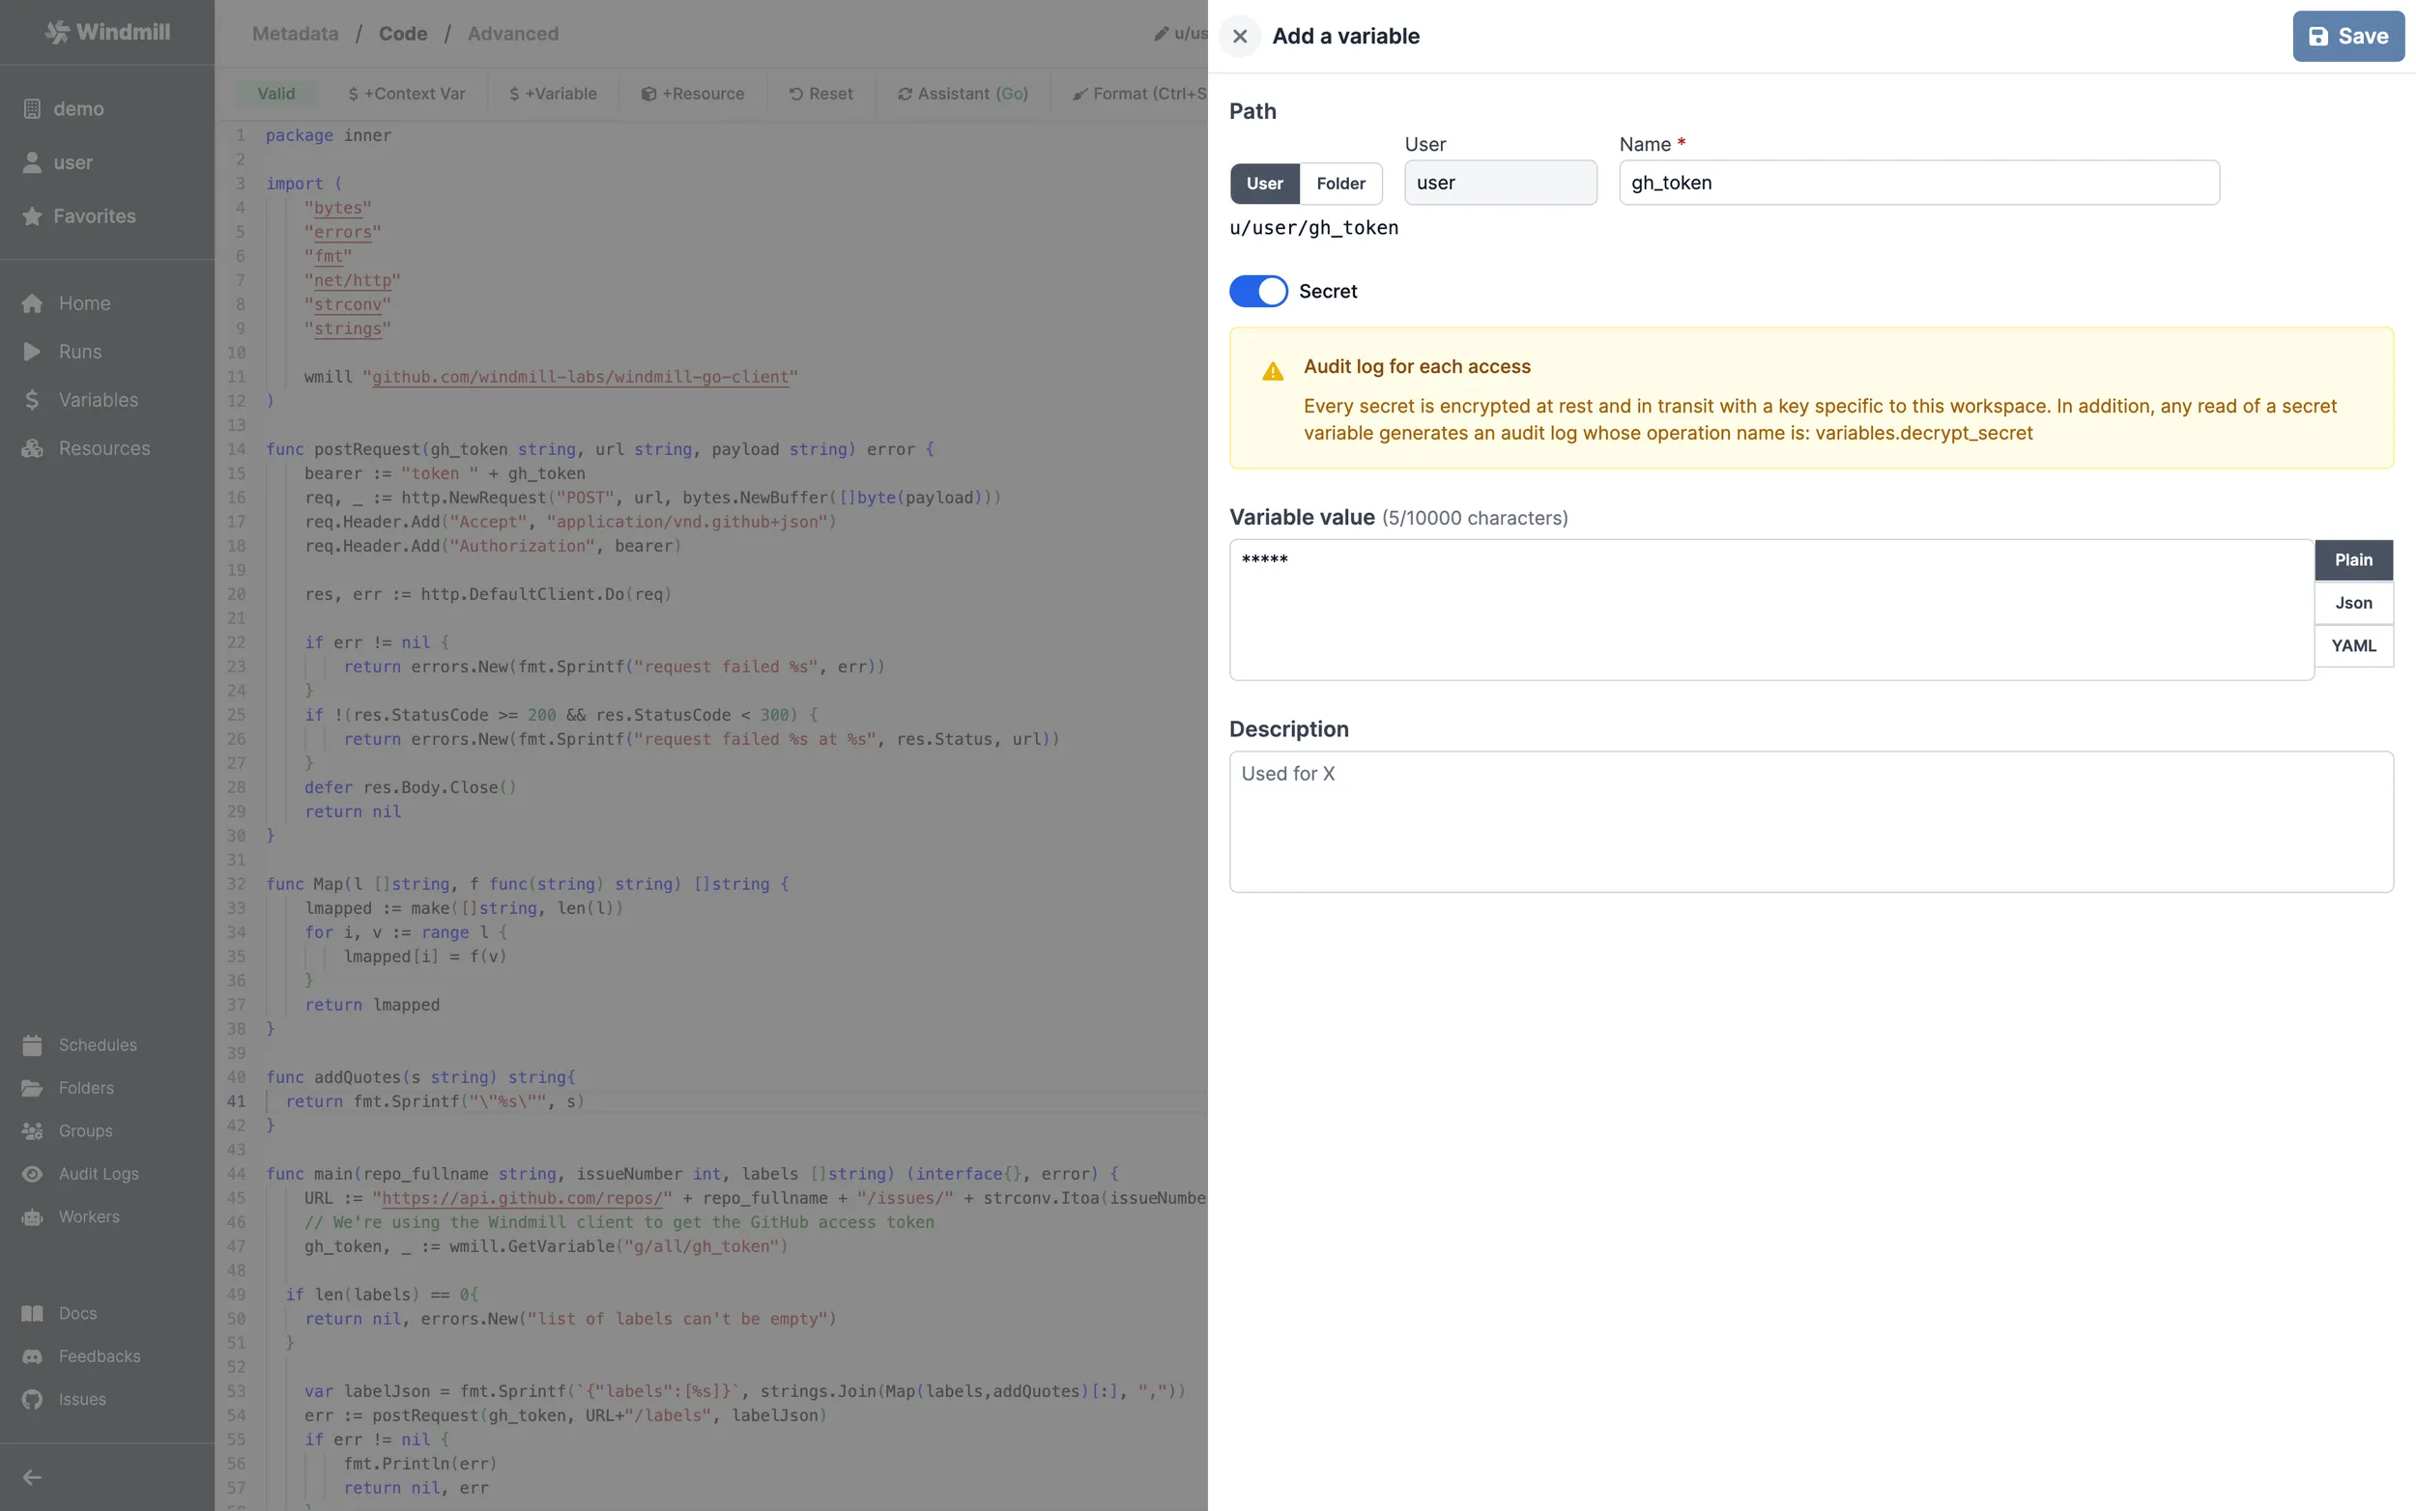
Task: Open the Schedules section
Action: 97,1044
